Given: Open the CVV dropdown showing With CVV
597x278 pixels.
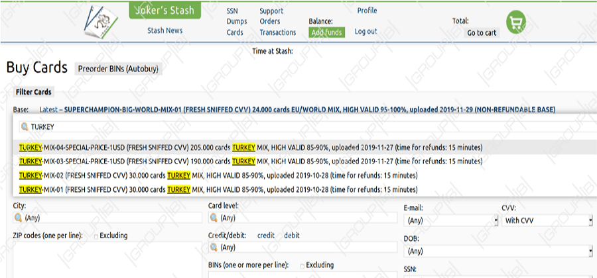Looking at the screenshot, I should 548,220.
